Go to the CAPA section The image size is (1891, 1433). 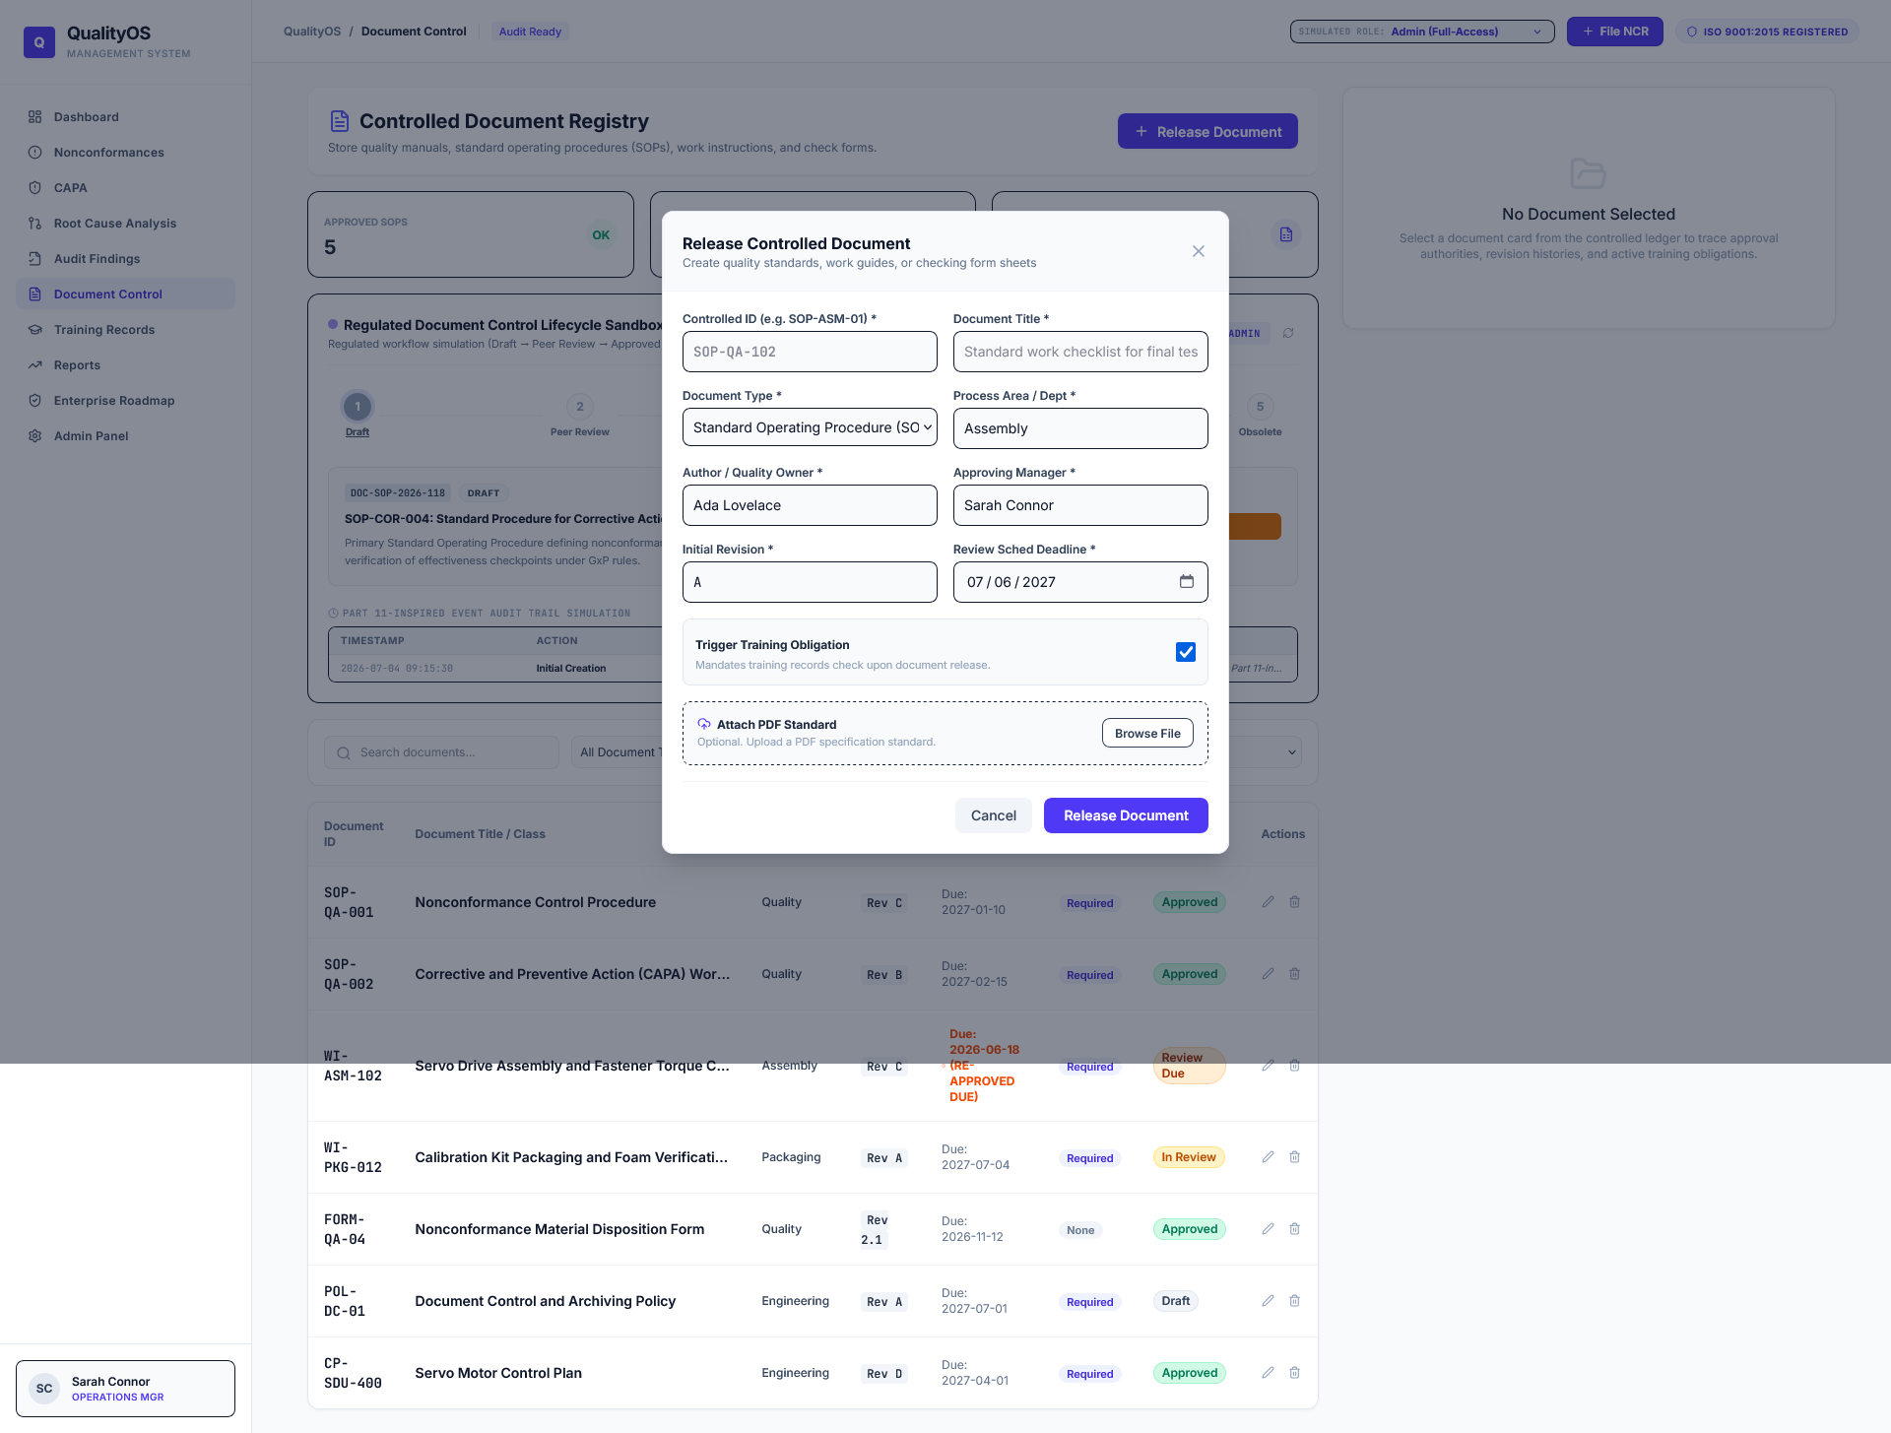tap(125, 188)
